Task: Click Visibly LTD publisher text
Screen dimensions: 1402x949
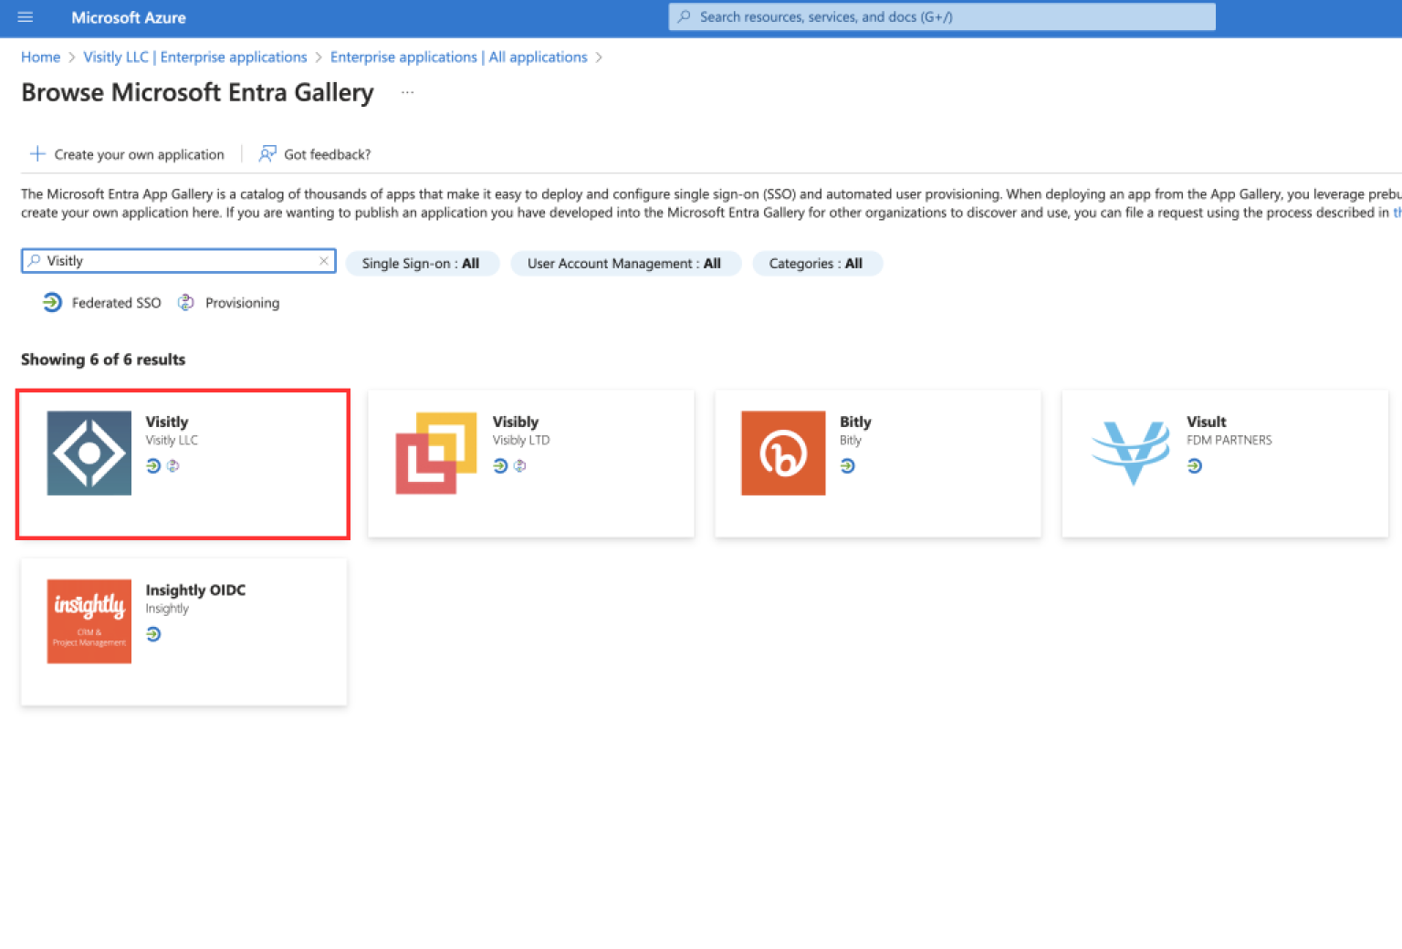Action: pyautogui.click(x=521, y=440)
